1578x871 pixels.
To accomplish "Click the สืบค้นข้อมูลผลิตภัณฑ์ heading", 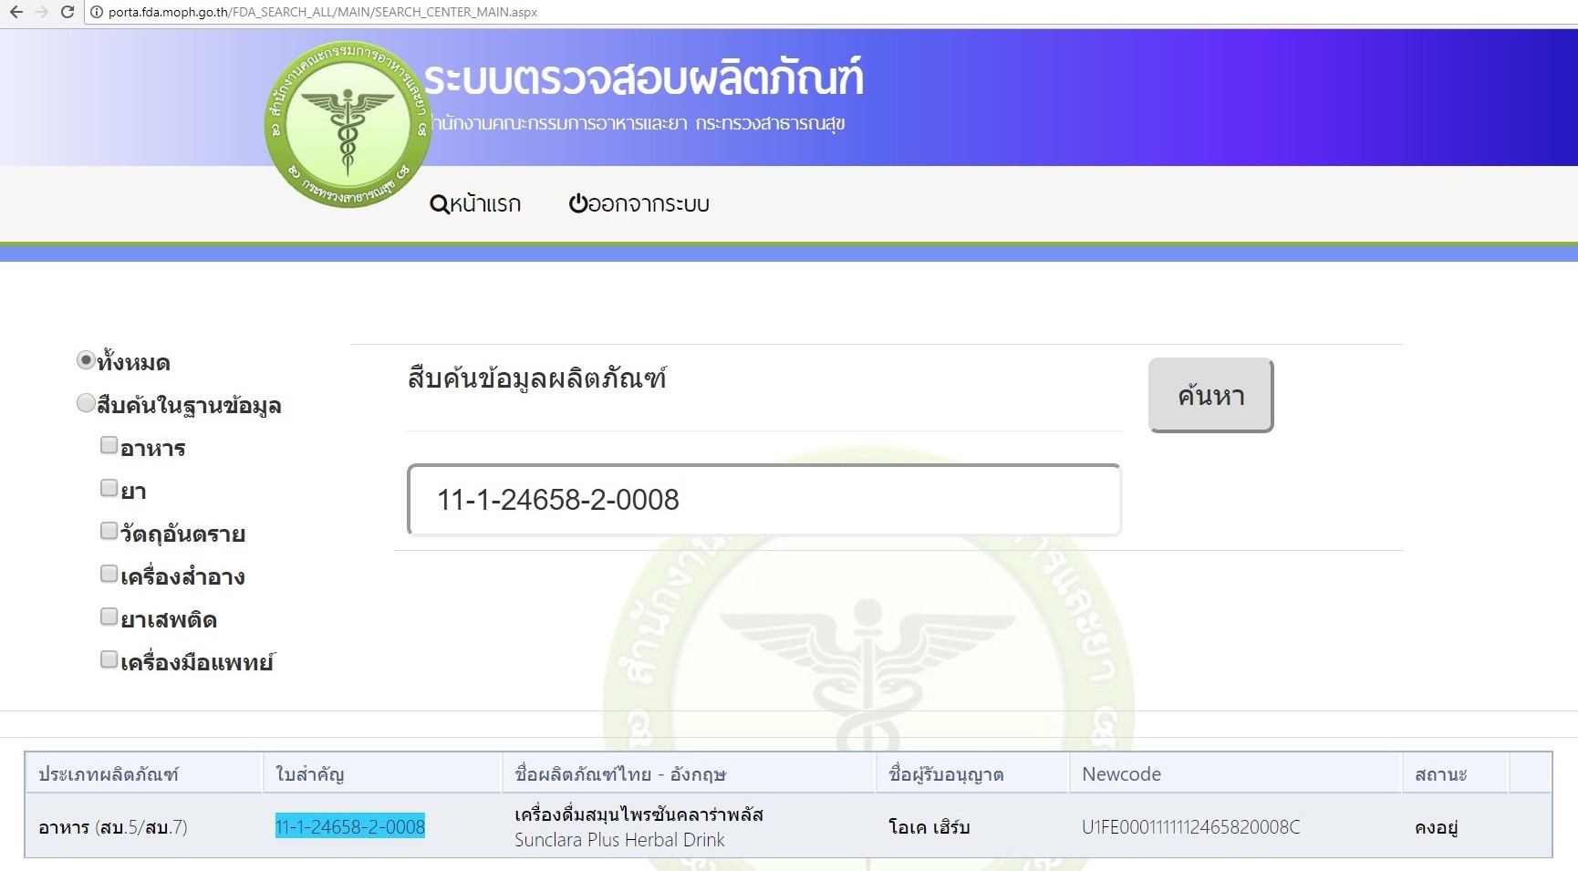I will pyautogui.click(x=537, y=378).
